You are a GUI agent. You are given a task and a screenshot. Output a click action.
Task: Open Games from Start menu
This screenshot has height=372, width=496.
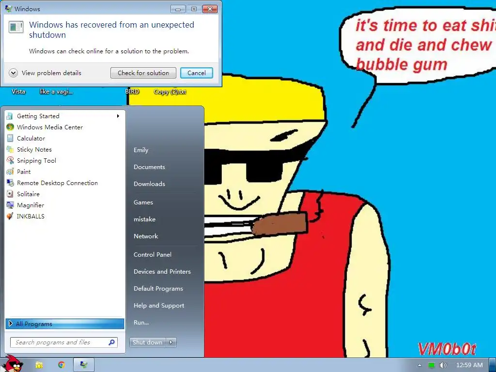[143, 202]
